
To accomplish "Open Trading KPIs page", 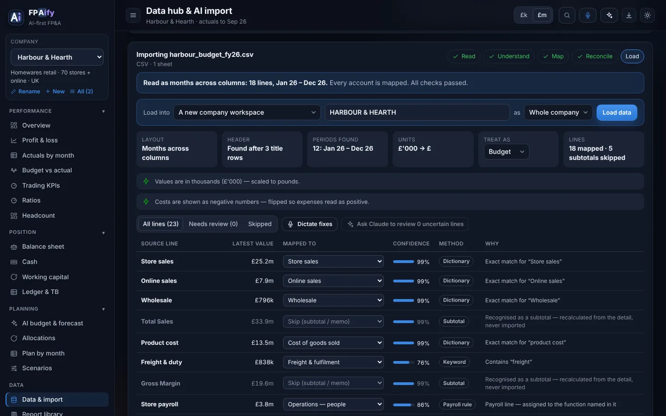I will coord(57,185).
